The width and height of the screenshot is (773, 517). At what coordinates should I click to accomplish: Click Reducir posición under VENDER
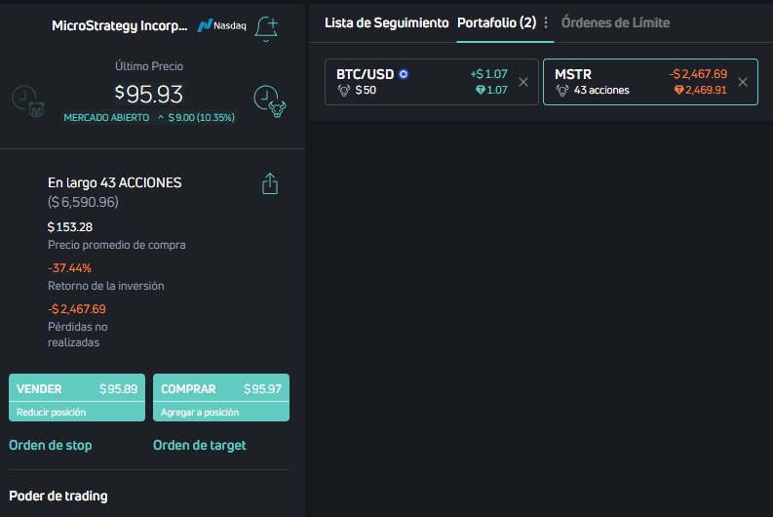[x=52, y=412]
